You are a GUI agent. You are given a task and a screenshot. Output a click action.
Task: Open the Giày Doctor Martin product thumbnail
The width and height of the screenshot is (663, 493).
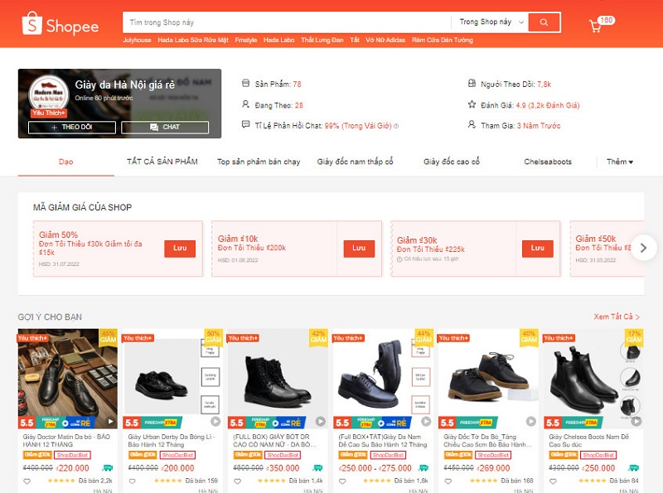pos(68,373)
